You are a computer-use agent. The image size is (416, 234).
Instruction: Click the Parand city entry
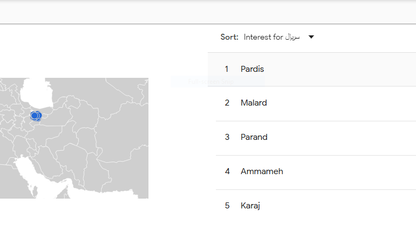click(x=254, y=137)
